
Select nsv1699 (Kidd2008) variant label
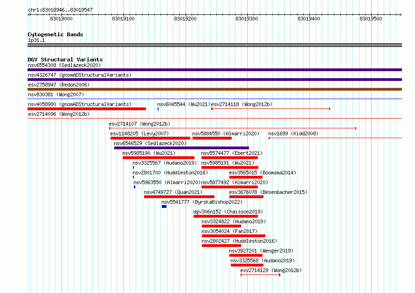(293, 133)
